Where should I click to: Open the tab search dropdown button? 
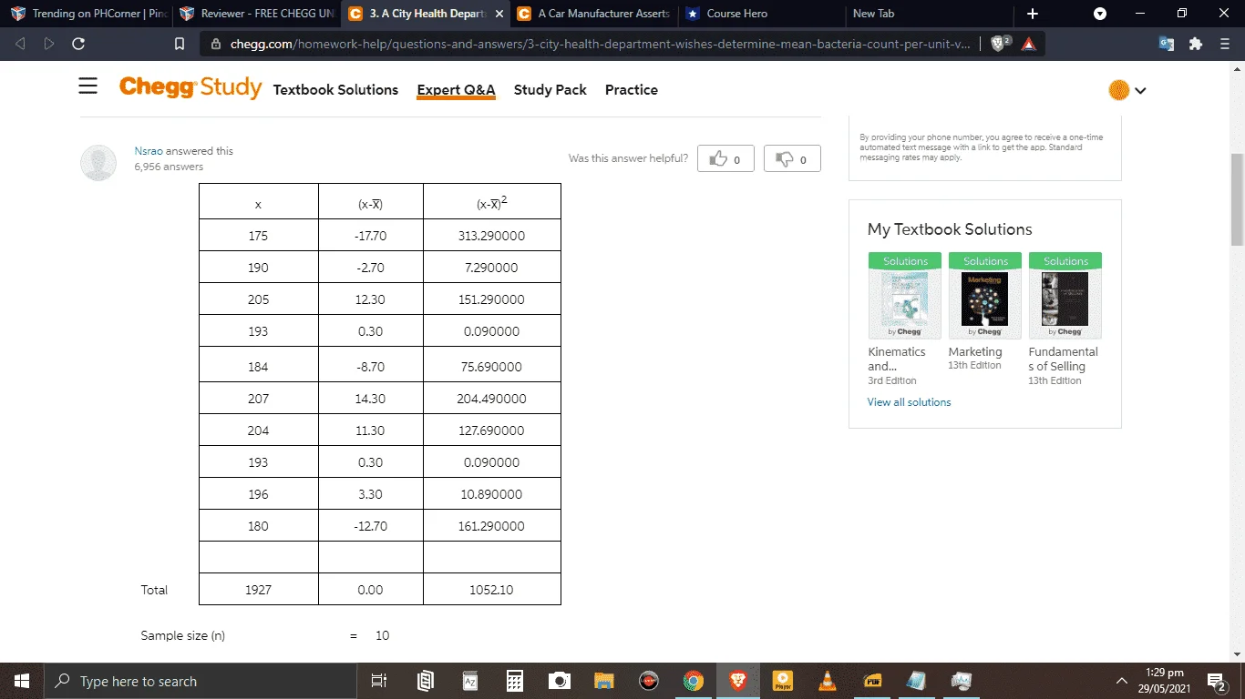(x=1100, y=14)
